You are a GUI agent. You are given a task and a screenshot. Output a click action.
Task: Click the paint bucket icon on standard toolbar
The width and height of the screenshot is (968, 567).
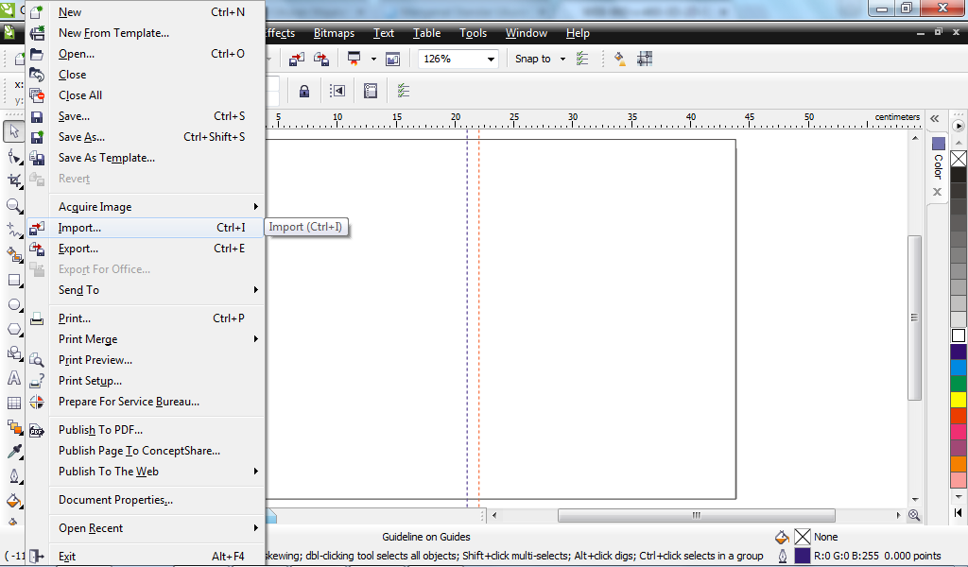(620, 59)
